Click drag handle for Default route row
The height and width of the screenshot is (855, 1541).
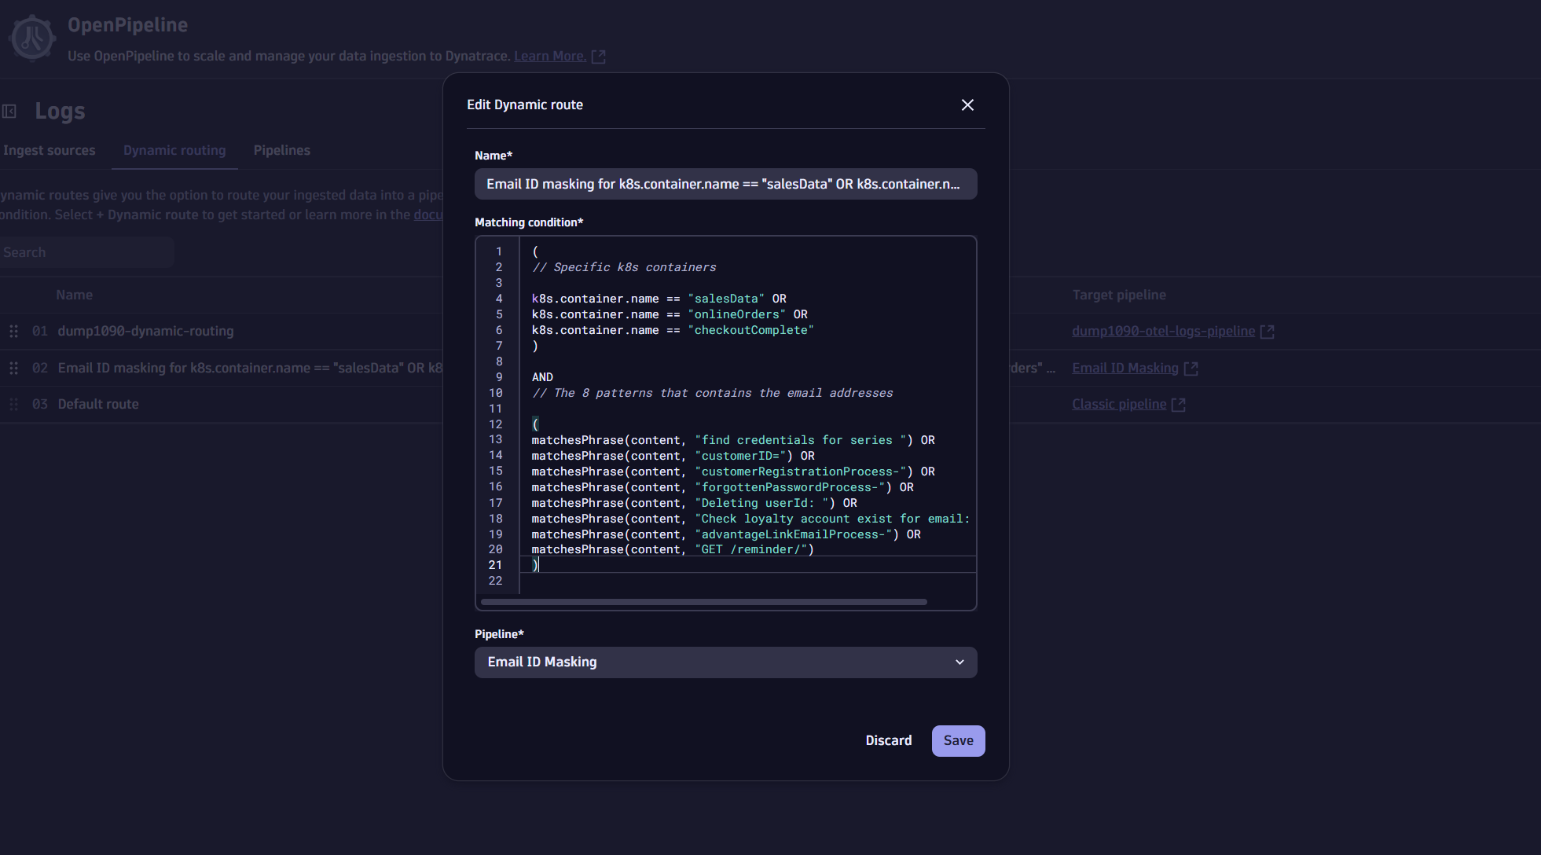click(x=13, y=404)
